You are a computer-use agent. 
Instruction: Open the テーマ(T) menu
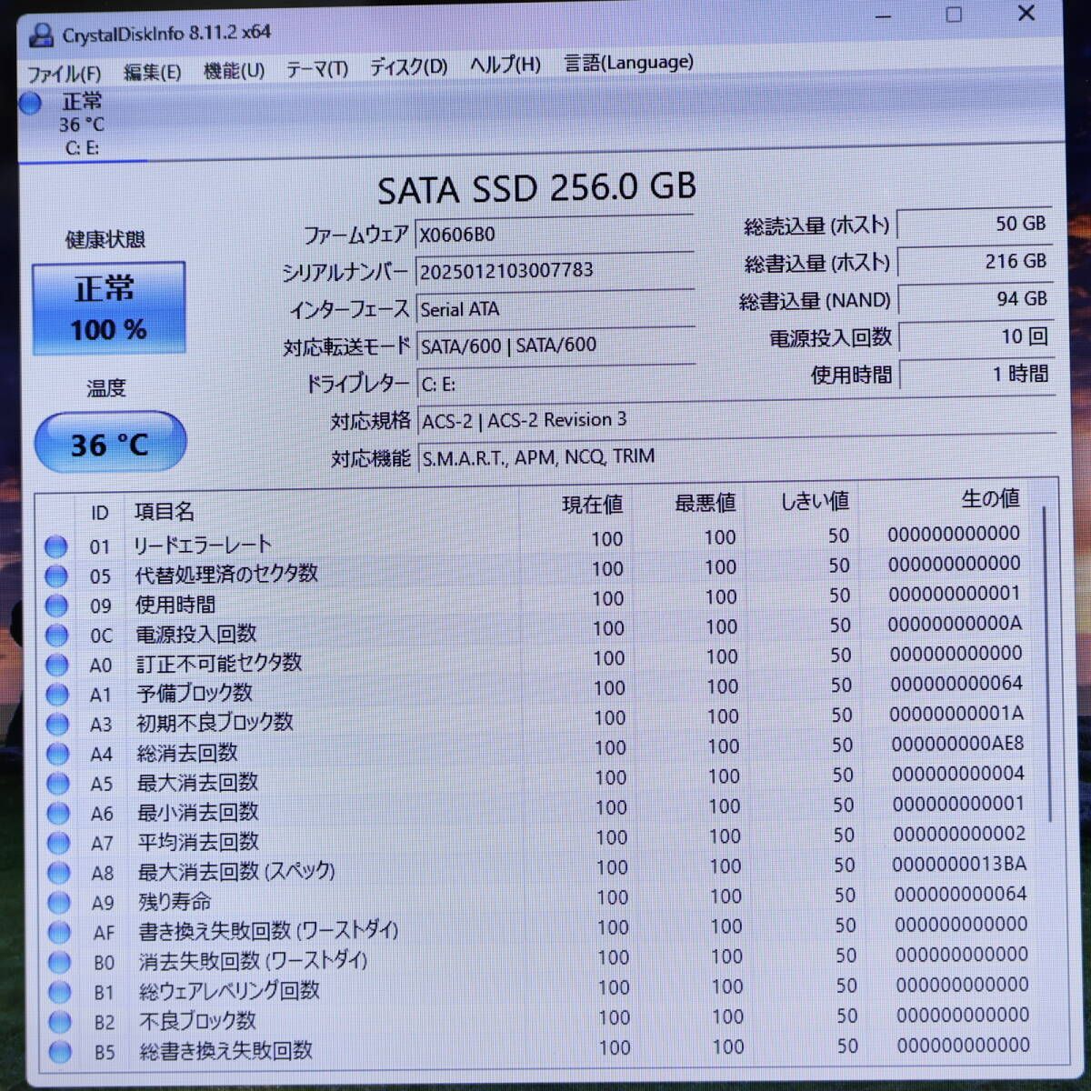316,69
